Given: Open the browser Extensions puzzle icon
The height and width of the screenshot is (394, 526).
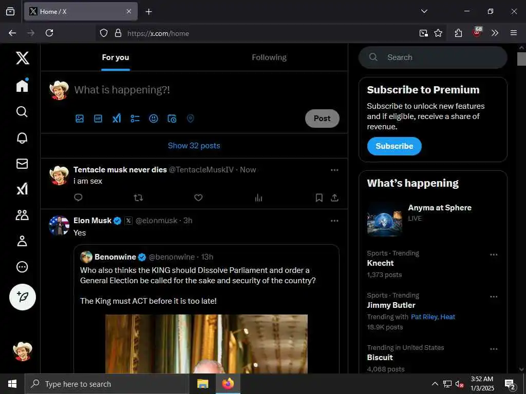Looking at the screenshot, I should pos(458,33).
